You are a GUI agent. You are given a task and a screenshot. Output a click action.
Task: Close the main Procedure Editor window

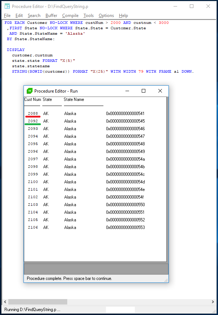pyautogui.click(x=208, y=6)
